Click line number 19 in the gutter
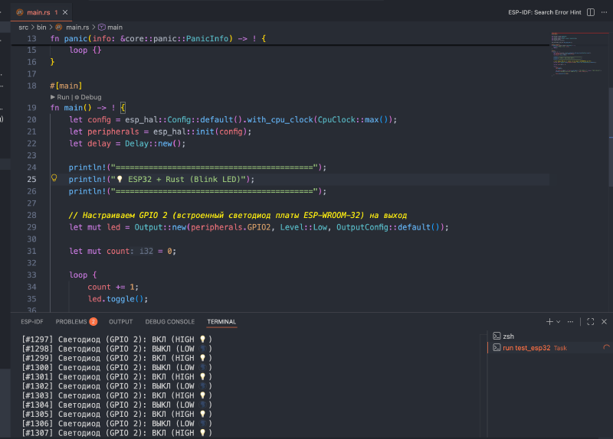The image size is (613, 439). pyautogui.click(x=31, y=108)
